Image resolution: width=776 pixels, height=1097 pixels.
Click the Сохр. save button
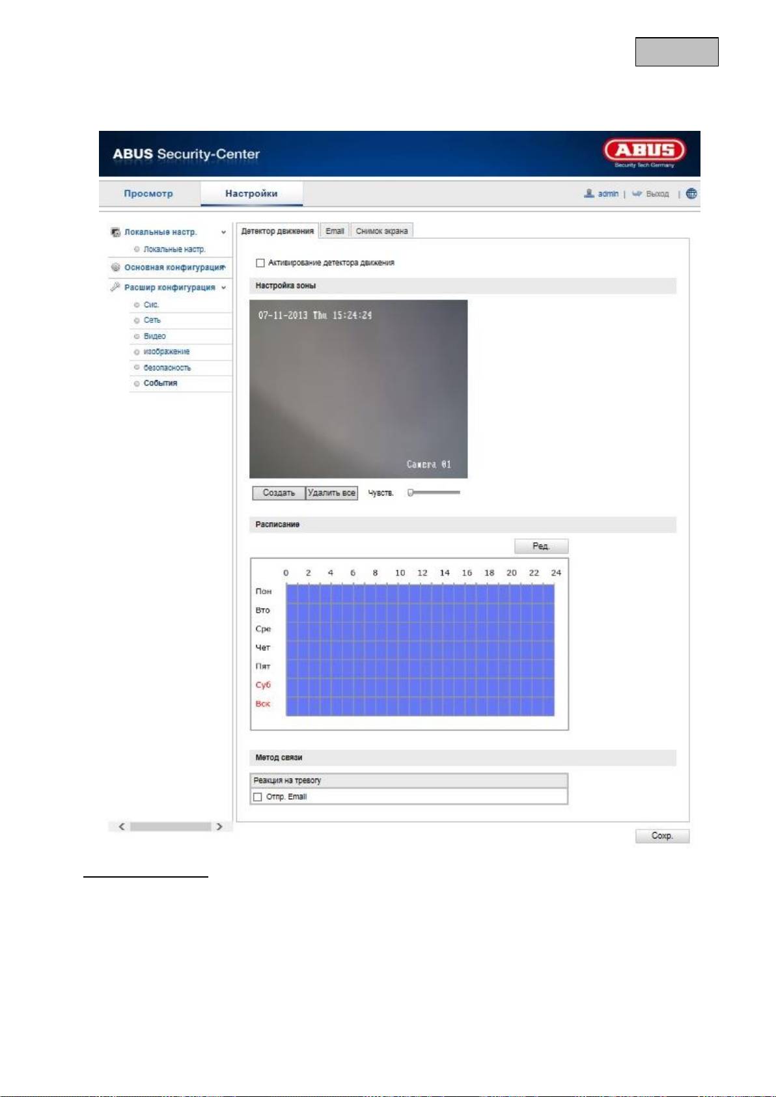[x=662, y=836]
